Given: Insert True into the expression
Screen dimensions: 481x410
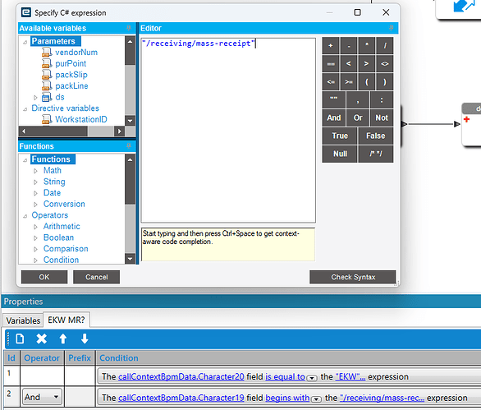Looking at the screenshot, I should [x=340, y=136].
